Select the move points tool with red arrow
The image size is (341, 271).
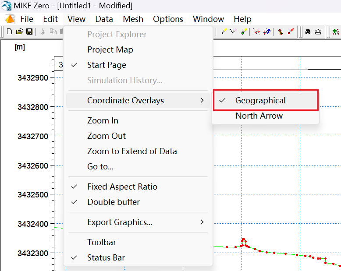point(257,32)
